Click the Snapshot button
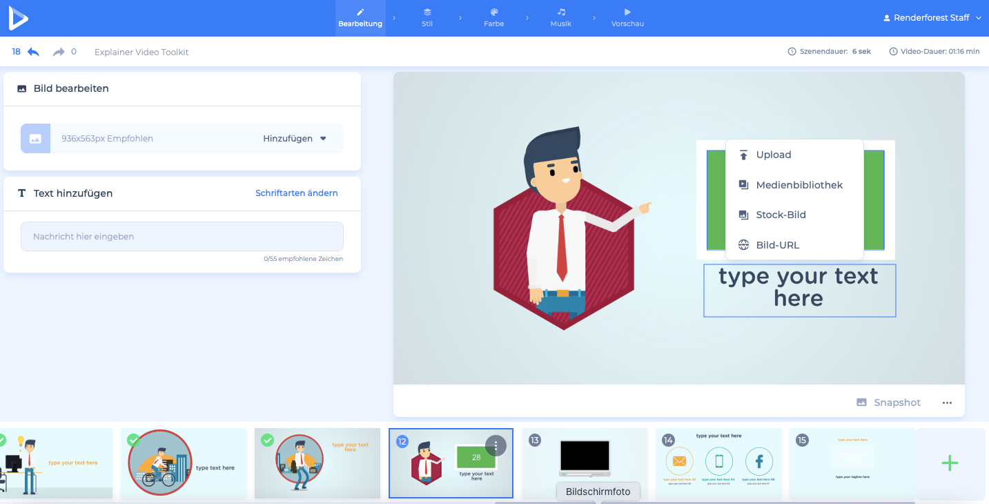 coord(888,403)
